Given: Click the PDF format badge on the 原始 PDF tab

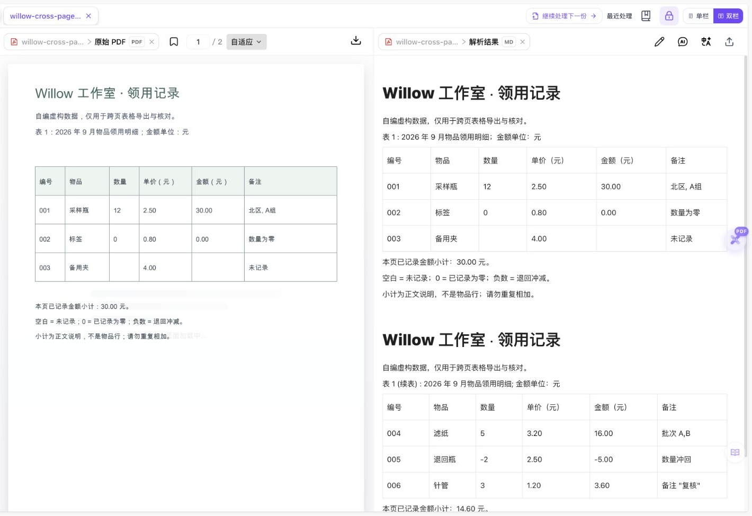Looking at the screenshot, I should tap(137, 42).
